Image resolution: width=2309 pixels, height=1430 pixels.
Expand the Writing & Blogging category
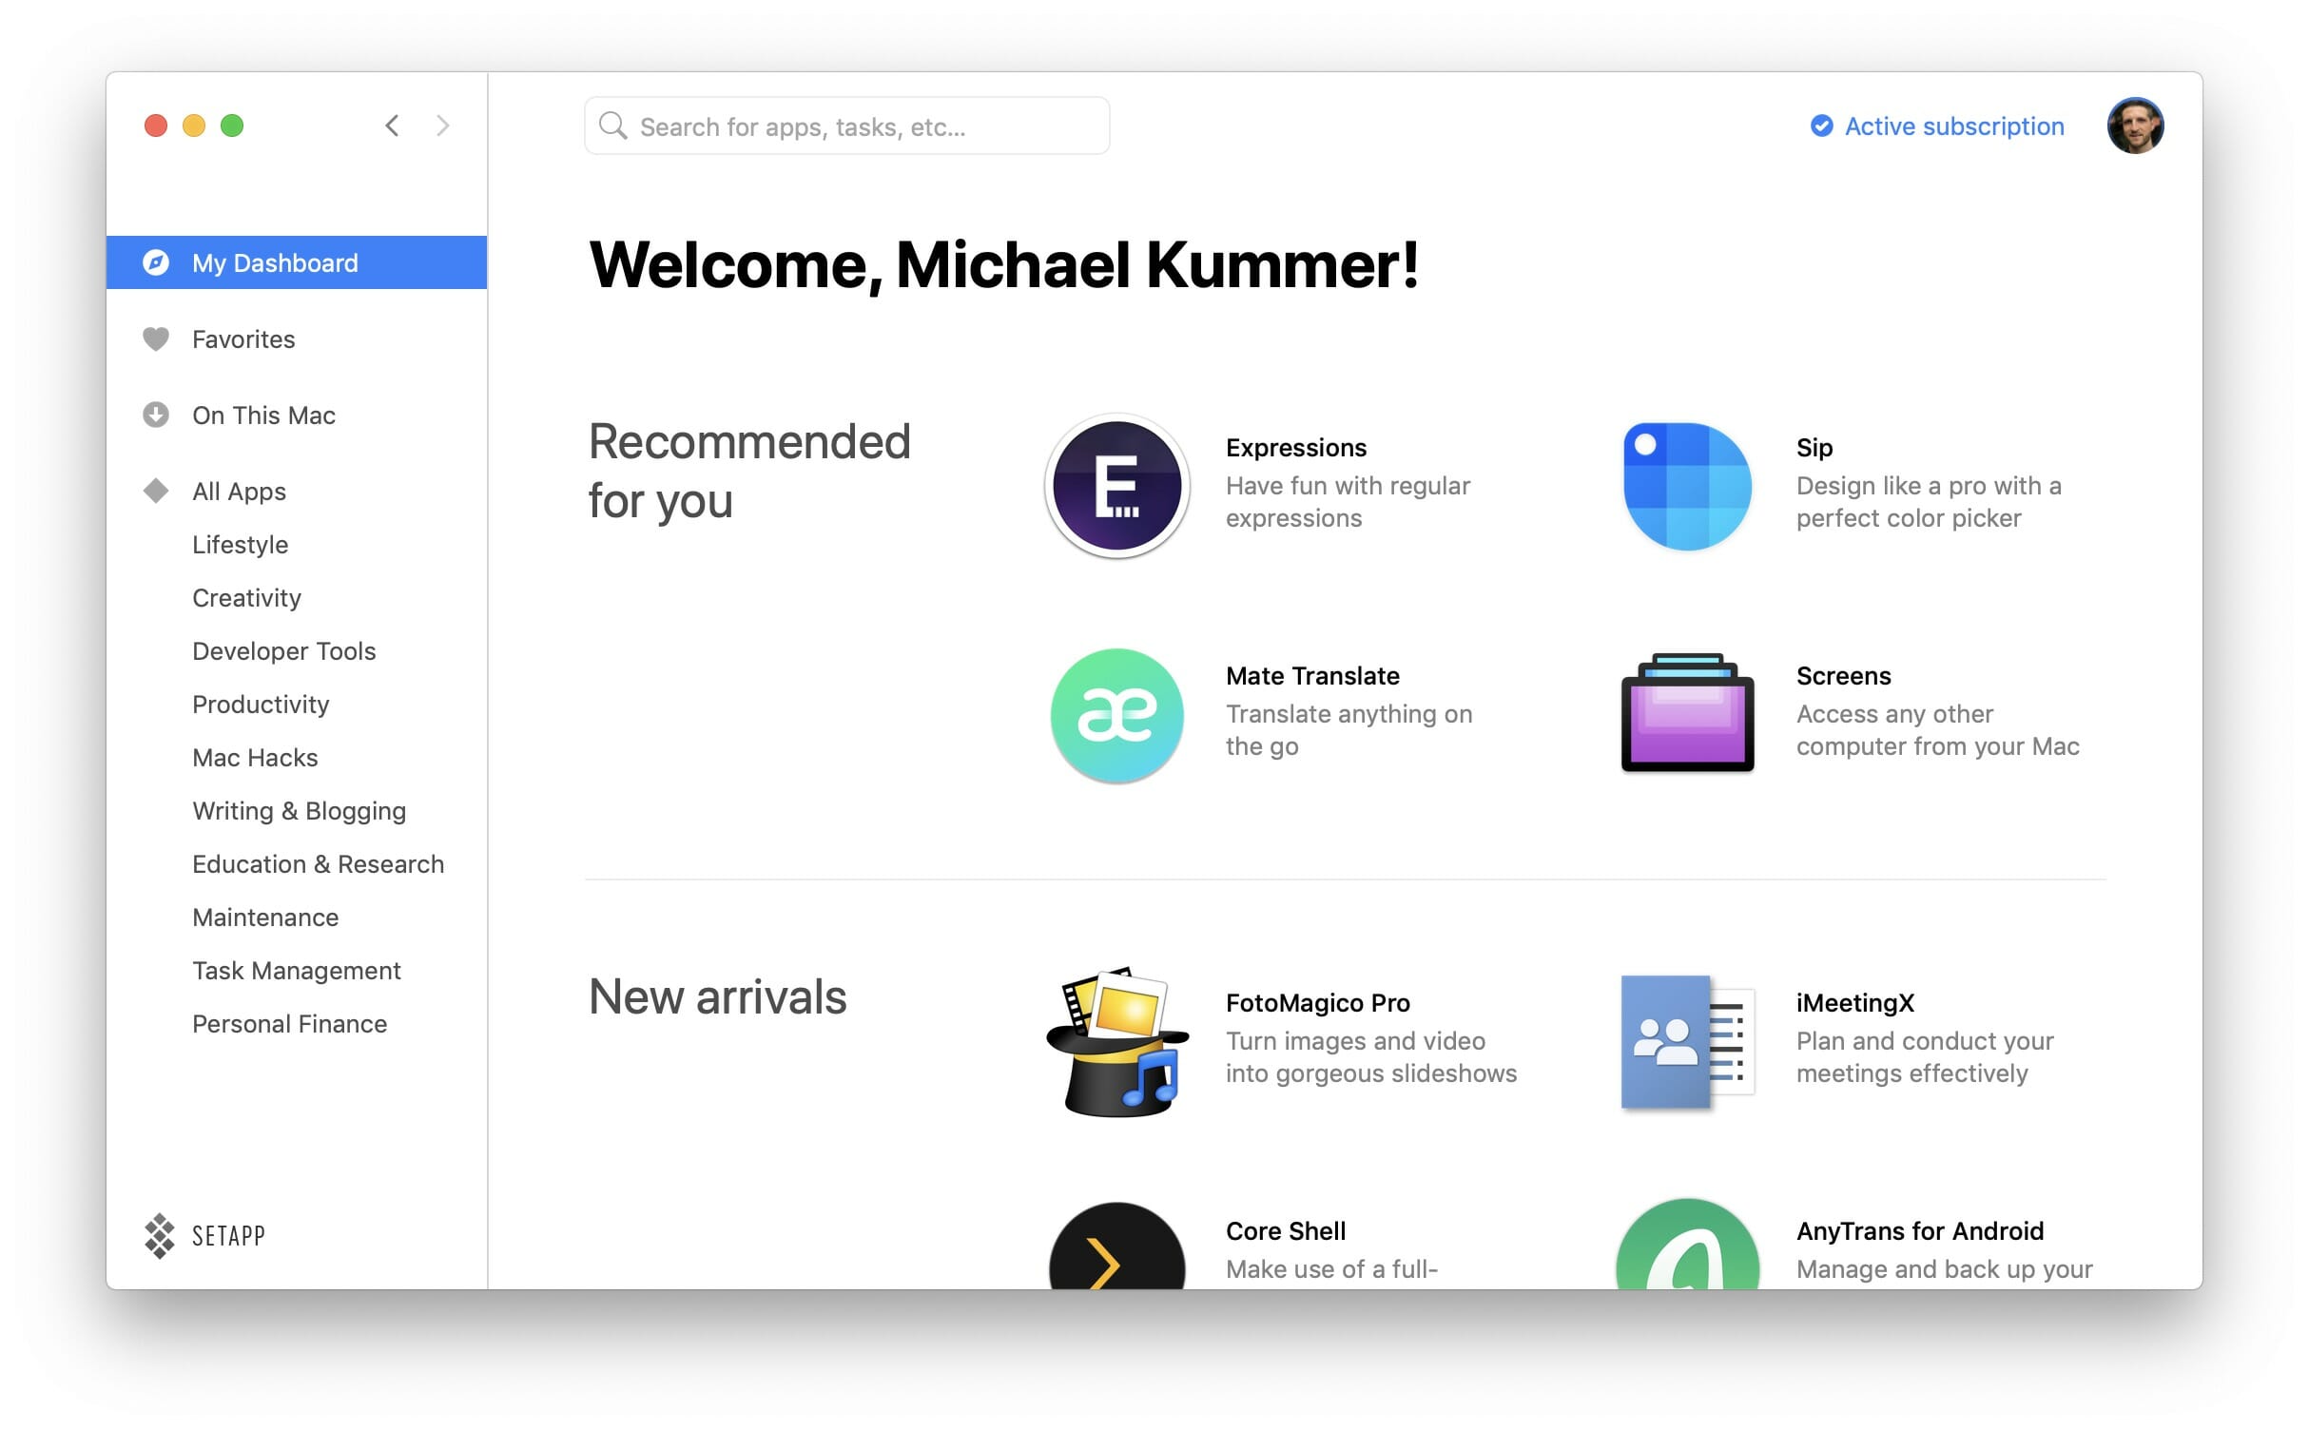tap(299, 810)
